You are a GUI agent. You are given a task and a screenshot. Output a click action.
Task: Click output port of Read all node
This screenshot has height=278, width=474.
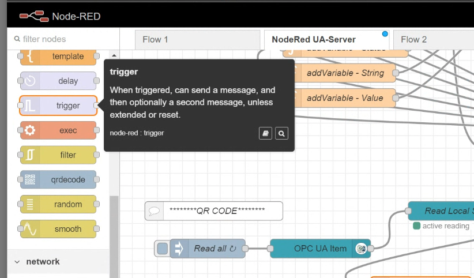246,249
